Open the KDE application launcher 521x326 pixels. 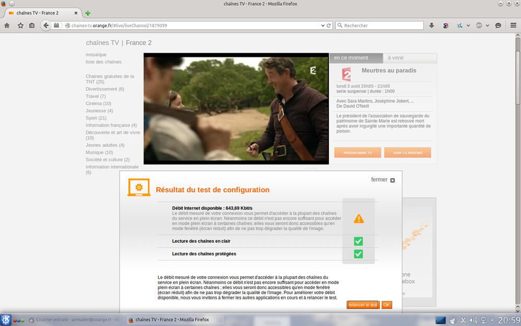pos(6,320)
